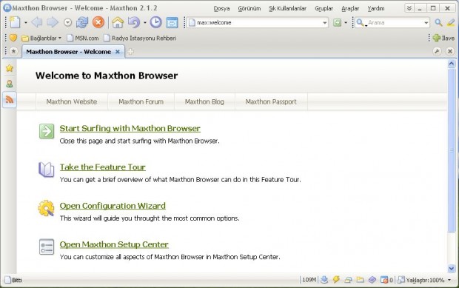The image size is (459, 288).
Task: Click the Maxthon Forum tab
Action: tap(141, 102)
